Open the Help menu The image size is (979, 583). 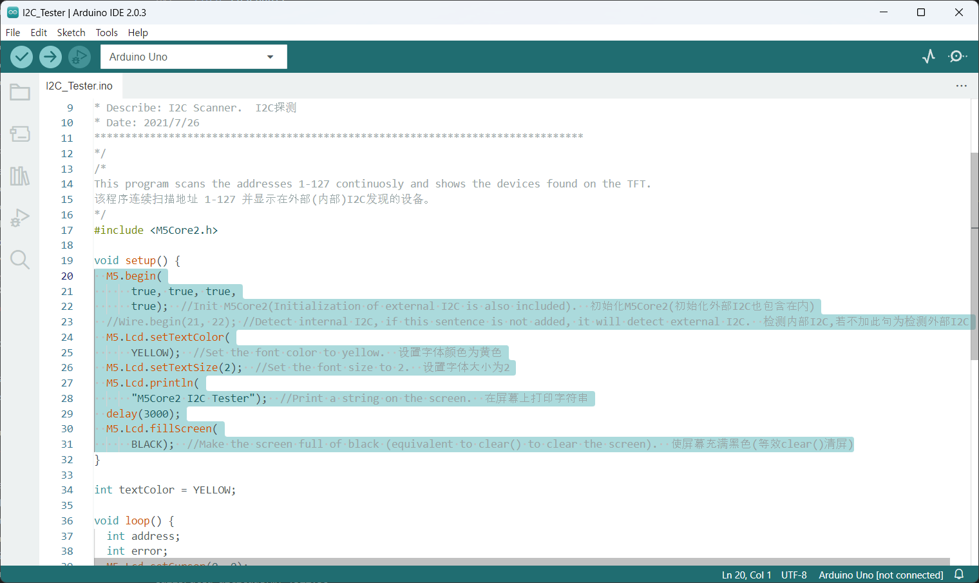tap(138, 32)
